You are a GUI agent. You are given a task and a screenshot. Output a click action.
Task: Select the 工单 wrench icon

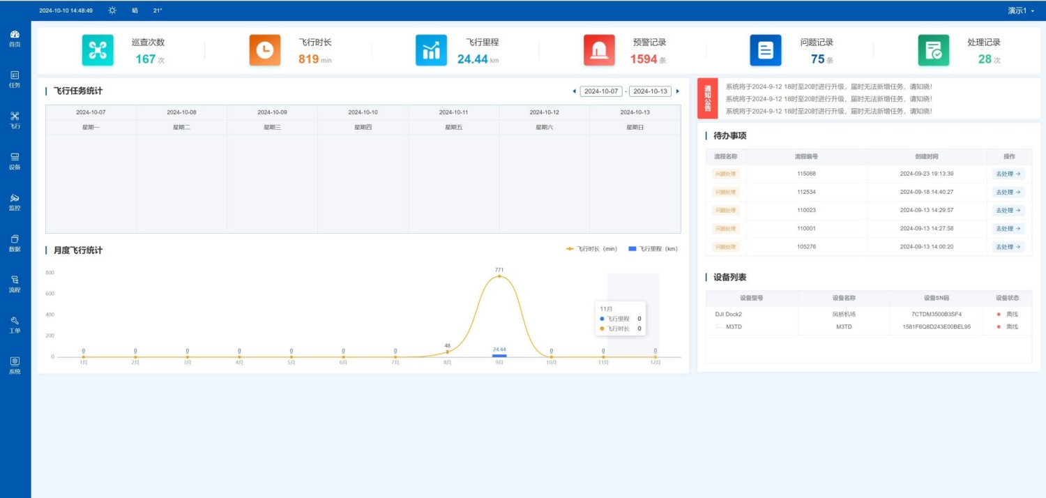point(15,321)
